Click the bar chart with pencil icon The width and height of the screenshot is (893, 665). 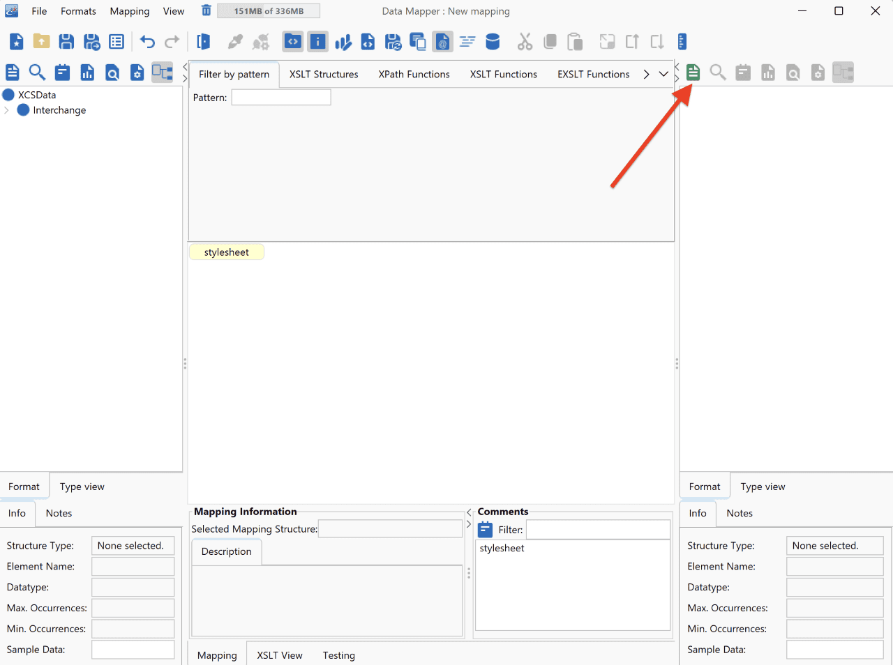point(343,42)
